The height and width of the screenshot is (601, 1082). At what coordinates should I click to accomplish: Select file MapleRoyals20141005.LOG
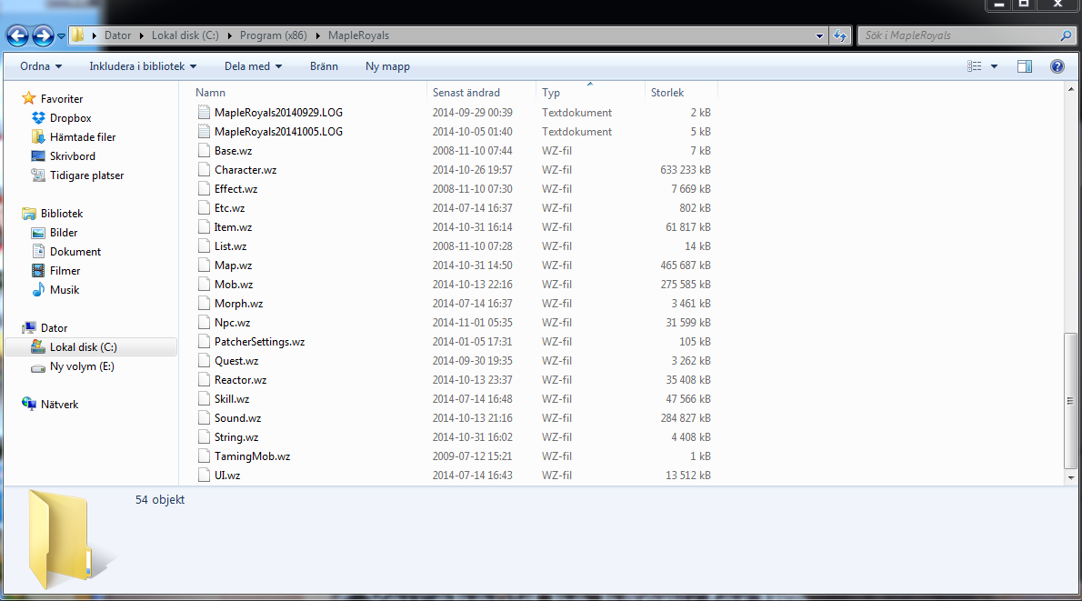(x=278, y=132)
